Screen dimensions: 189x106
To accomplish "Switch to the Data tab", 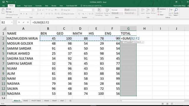I will pos(47,6).
